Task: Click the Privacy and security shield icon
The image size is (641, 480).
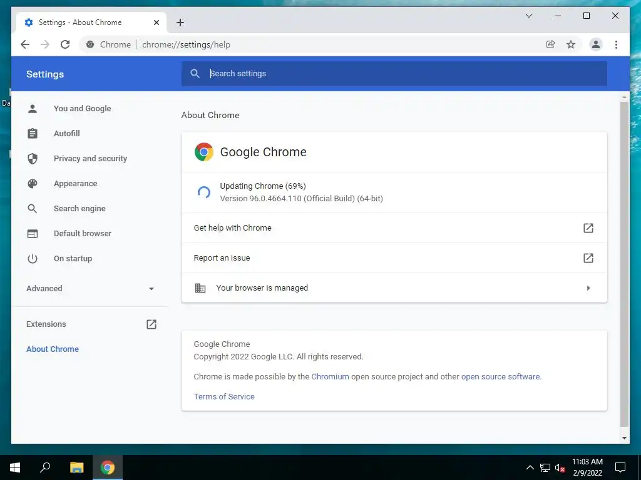Action: (x=33, y=158)
